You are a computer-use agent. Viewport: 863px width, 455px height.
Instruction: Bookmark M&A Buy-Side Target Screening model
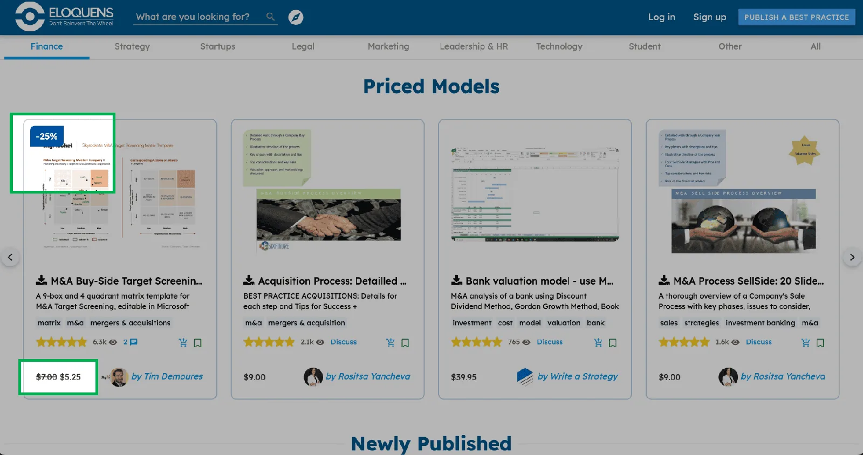click(198, 343)
